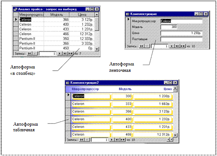The image size is (217, 156).
Task: Go to last record in Комплектующие2 navigator
Action: pos(117,140)
